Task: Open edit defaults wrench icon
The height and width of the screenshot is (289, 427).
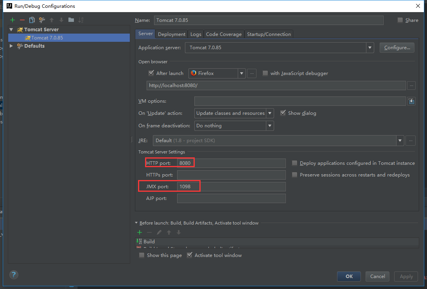Action: tap(42, 20)
